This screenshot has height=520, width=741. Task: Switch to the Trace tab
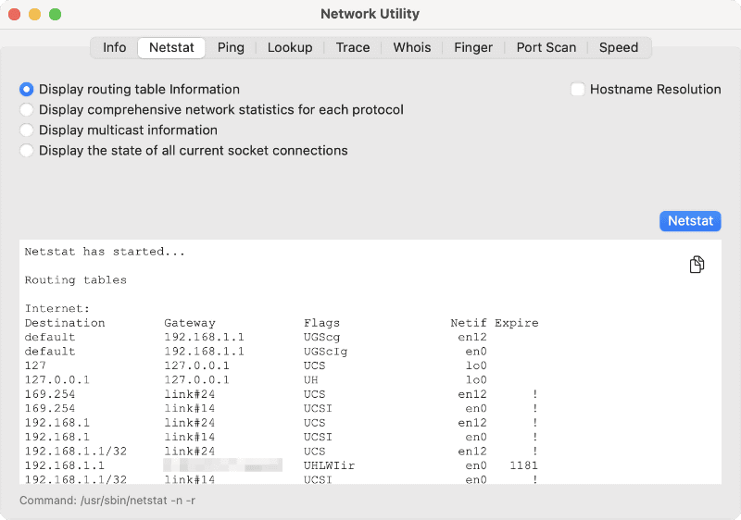coord(353,48)
